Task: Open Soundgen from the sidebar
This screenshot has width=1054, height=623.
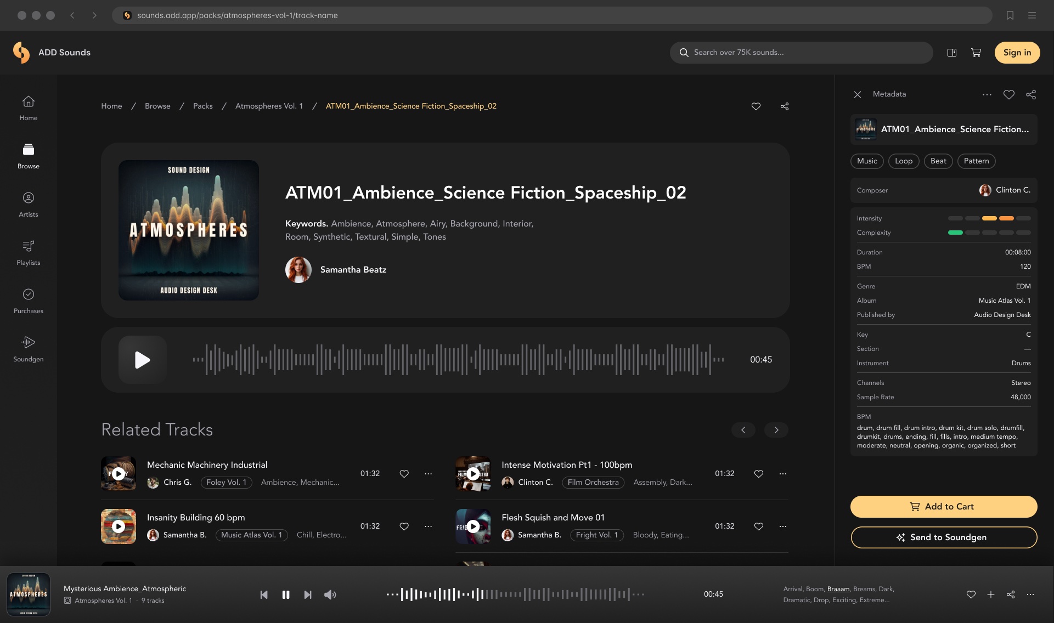Action: [28, 349]
